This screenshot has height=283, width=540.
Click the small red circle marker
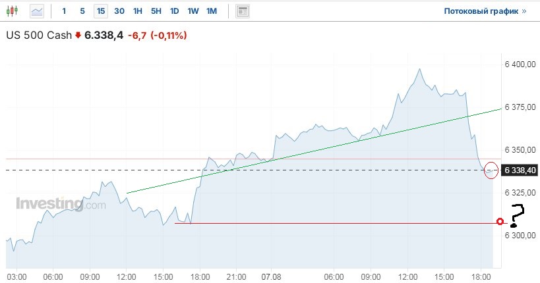point(500,222)
